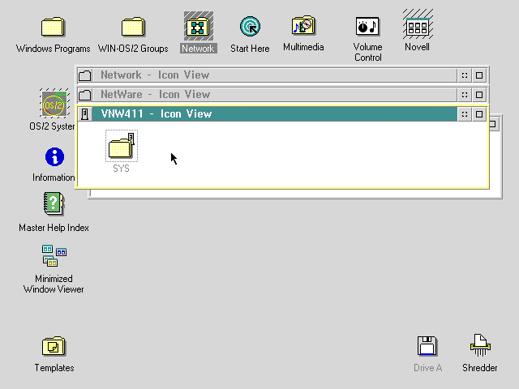The image size is (519, 389).
Task: Maximize the NetWare window
Action: click(479, 95)
